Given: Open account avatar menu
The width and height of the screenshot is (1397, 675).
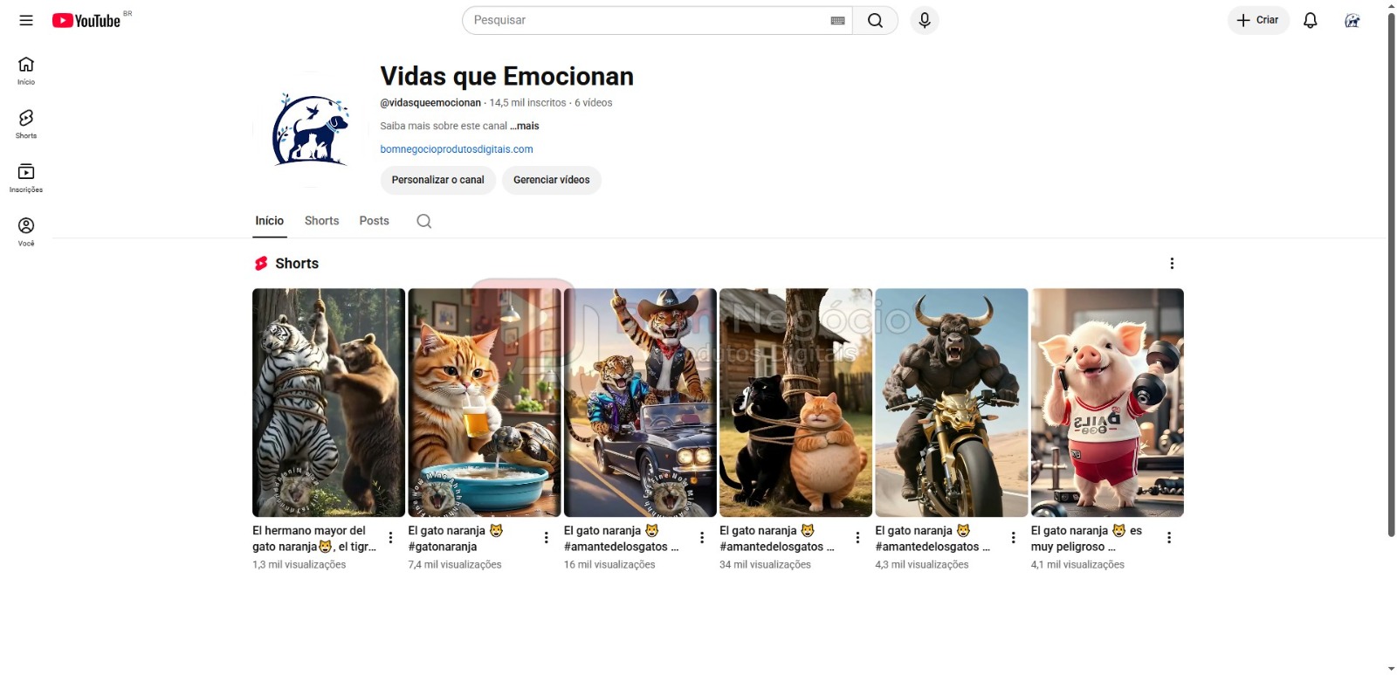Looking at the screenshot, I should point(1352,20).
